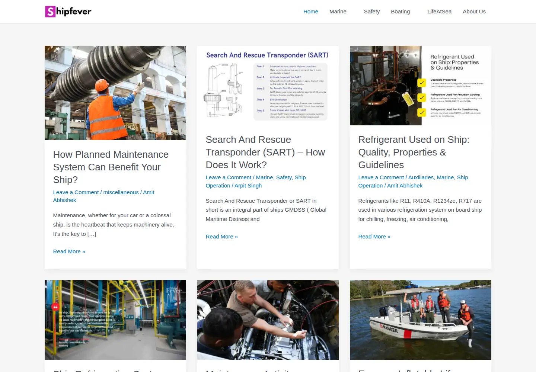The image size is (536, 372).
Task: Visit the About Us page
Action: (x=474, y=12)
